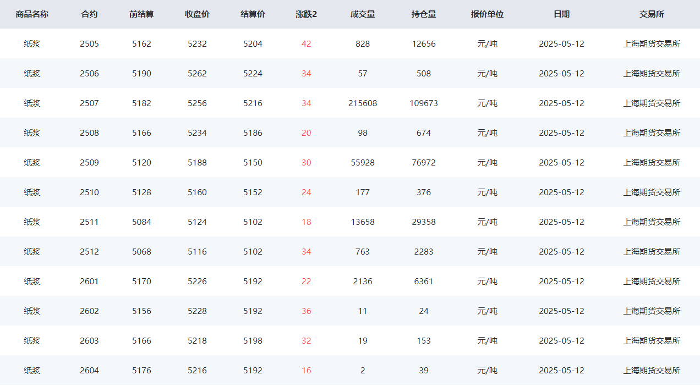Click settlement price 5204

[x=253, y=44]
